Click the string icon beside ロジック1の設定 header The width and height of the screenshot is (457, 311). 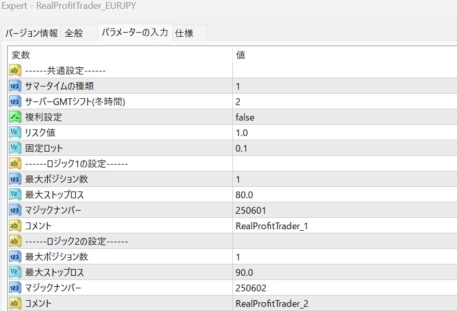coord(15,164)
